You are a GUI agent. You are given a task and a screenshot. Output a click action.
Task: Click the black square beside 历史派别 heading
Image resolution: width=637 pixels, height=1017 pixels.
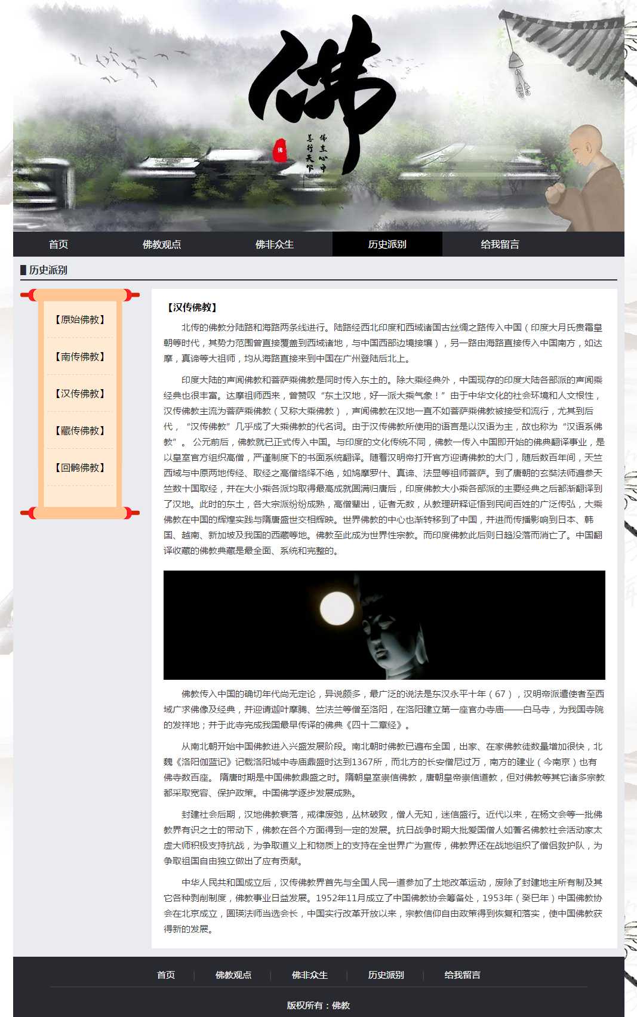(x=23, y=270)
